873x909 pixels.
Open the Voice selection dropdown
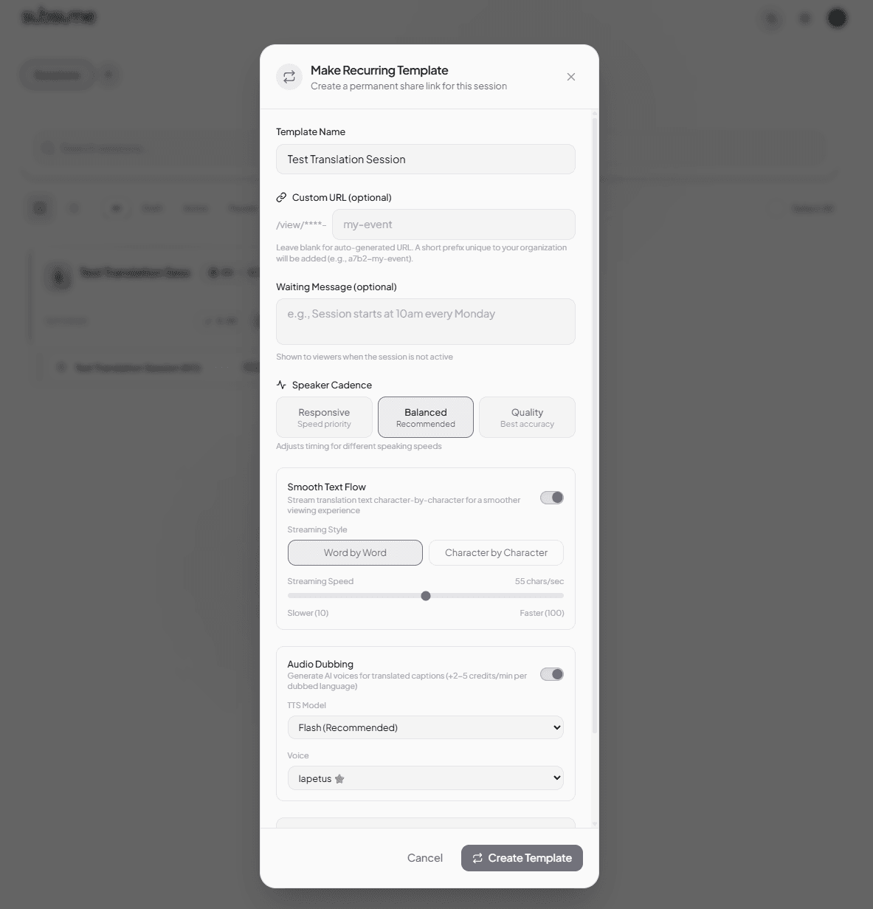pos(425,778)
